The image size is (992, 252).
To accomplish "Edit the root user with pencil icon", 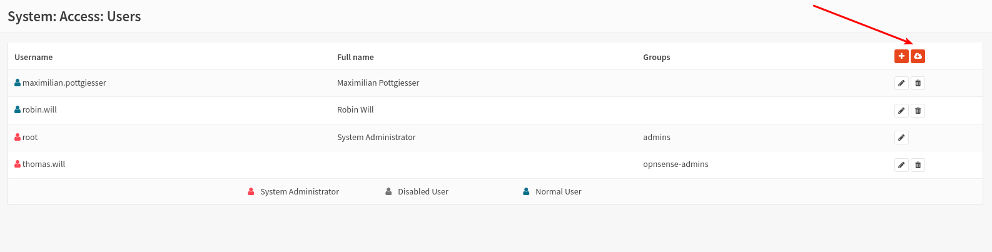I will pos(901,138).
